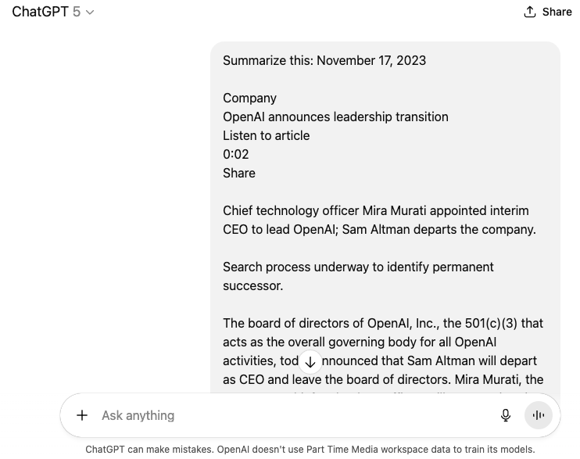The image size is (580, 459).
Task: Click the 'Company' line in the message
Action: 249,98
